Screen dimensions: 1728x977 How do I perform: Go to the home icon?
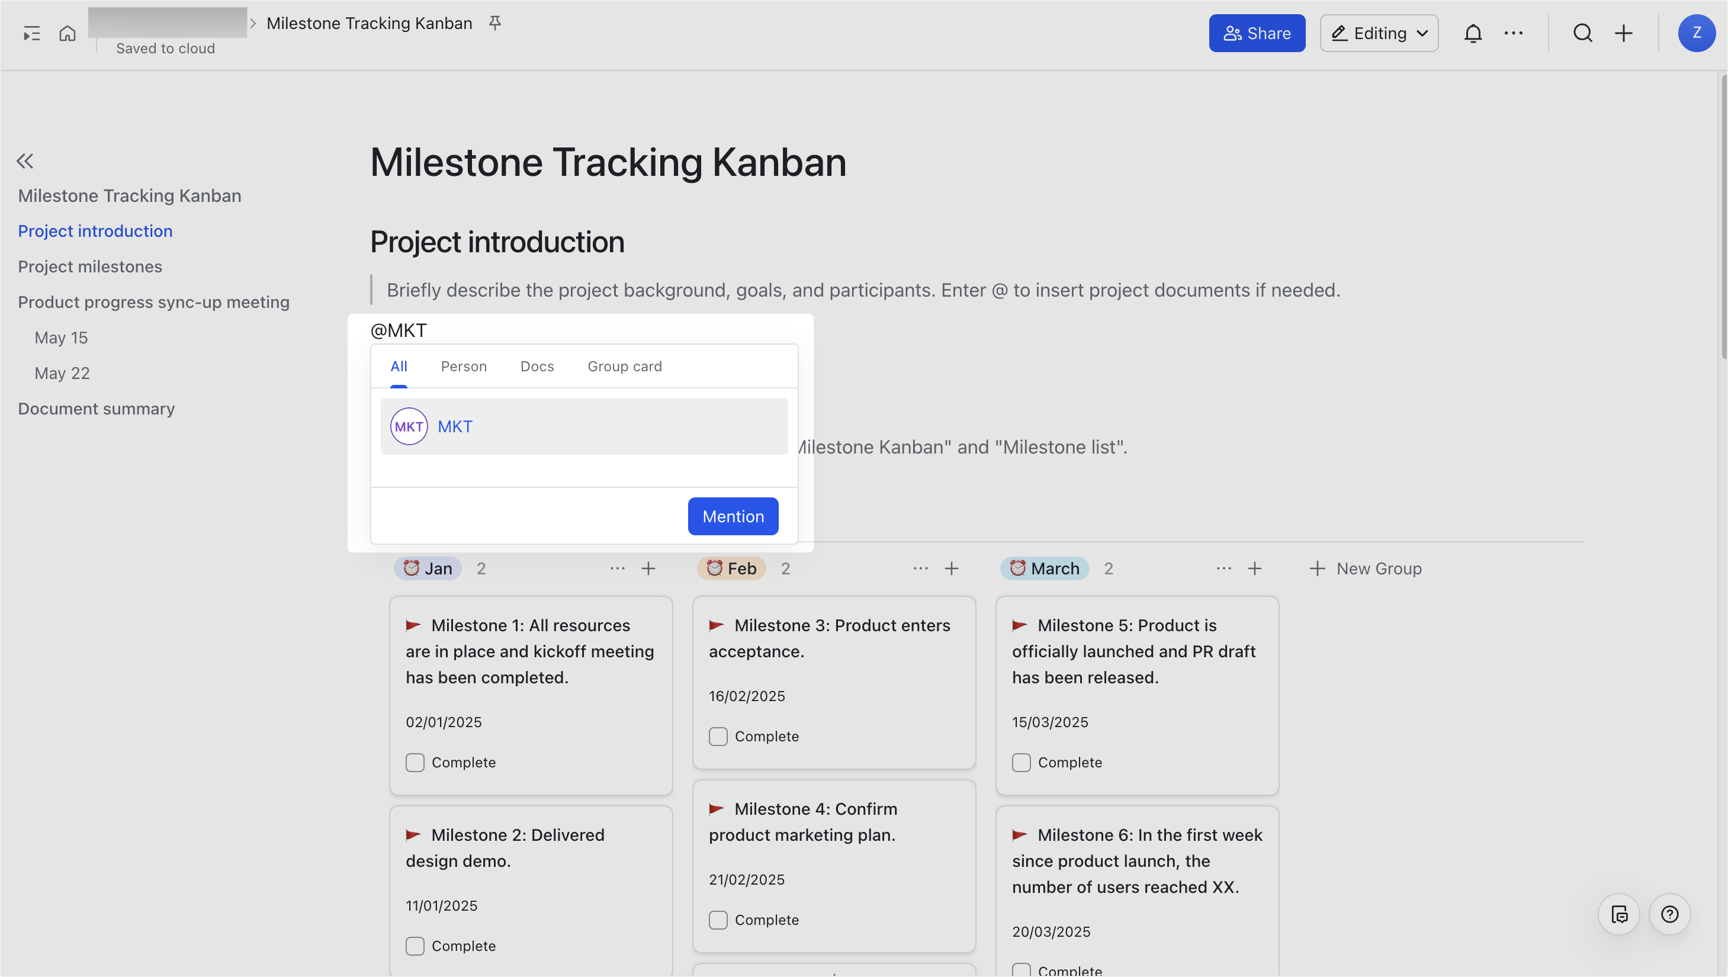point(67,33)
